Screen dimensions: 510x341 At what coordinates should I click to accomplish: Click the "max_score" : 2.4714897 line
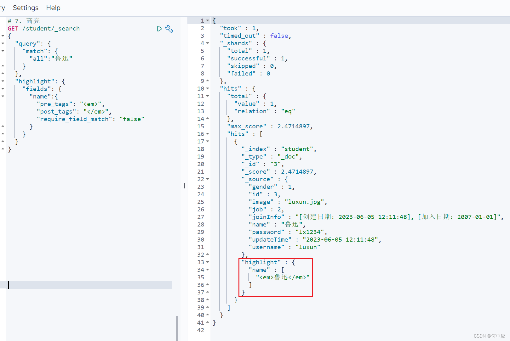tap(270, 126)
